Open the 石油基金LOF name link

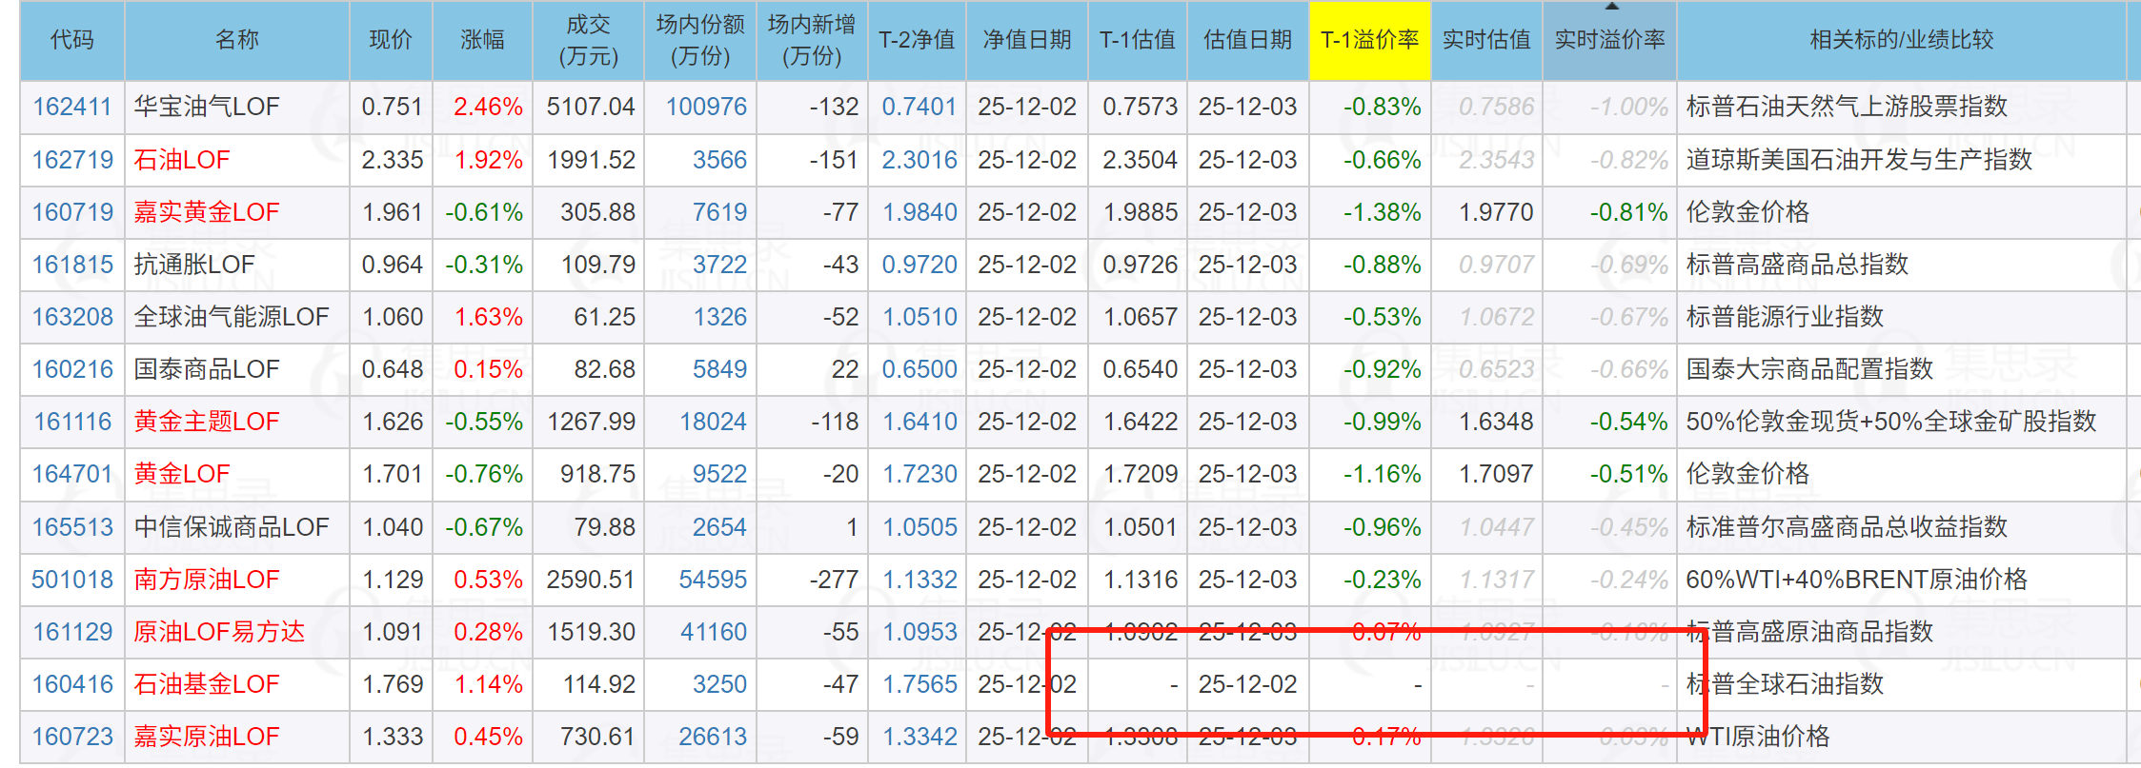[207, 684]
